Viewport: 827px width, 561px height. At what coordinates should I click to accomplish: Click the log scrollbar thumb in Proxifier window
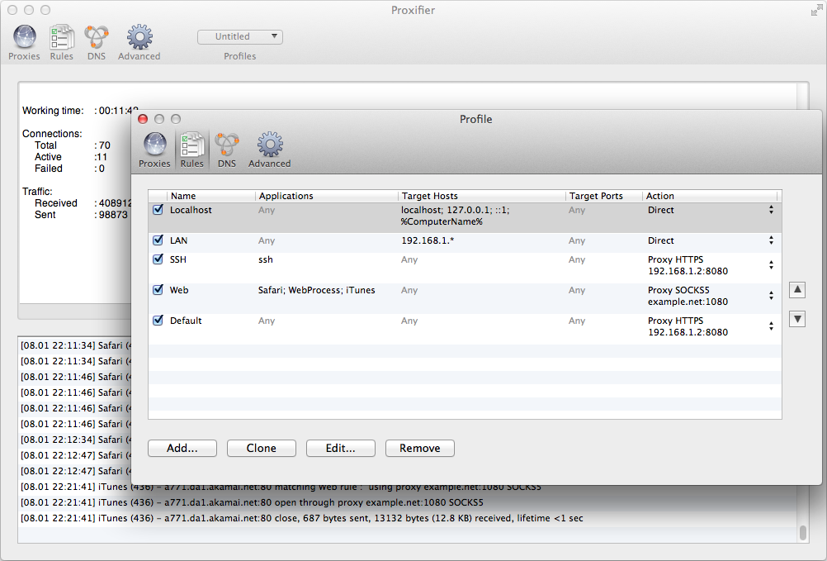click(803, 533)
